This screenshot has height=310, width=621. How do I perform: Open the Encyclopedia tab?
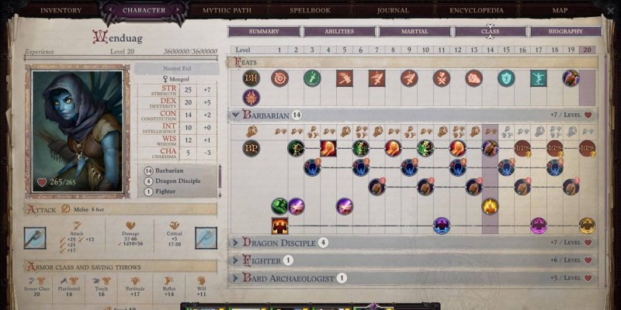pos(477,10)
